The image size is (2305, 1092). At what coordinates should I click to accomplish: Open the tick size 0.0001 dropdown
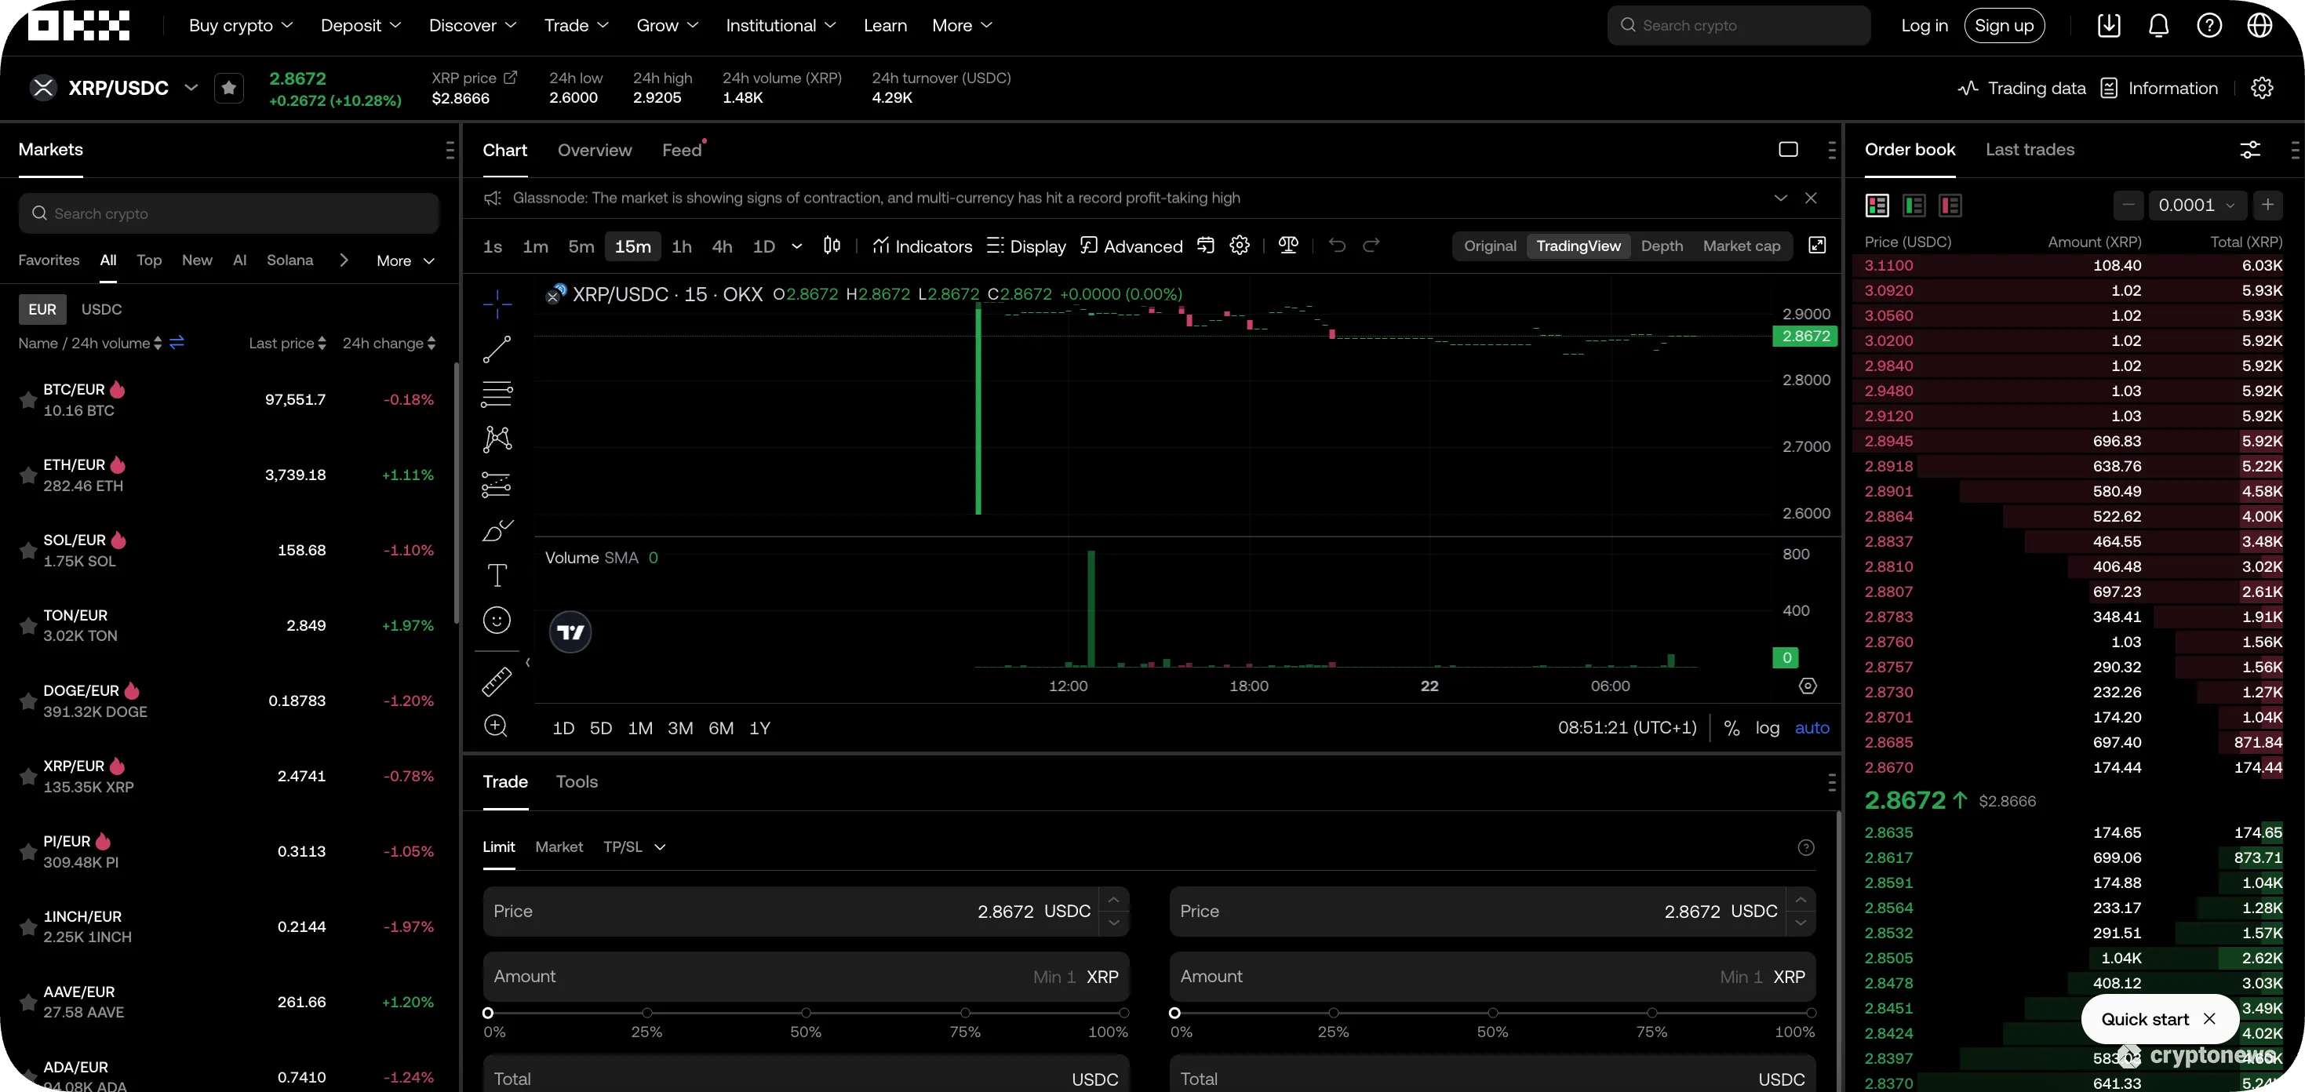click(x=2197, y=205)
